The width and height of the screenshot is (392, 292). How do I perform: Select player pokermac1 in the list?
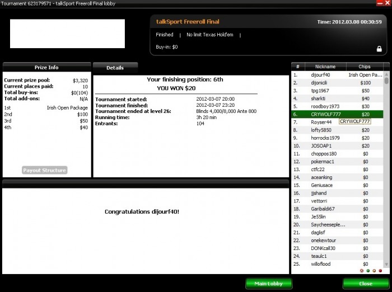(x=337, y=162)
